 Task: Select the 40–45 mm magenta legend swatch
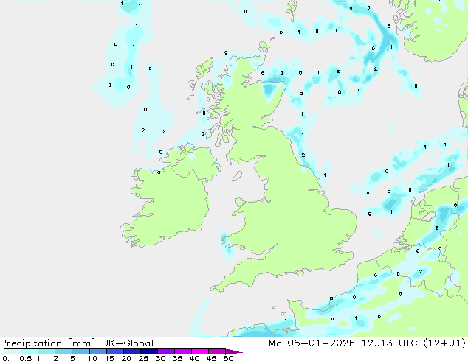coord(200,351)
